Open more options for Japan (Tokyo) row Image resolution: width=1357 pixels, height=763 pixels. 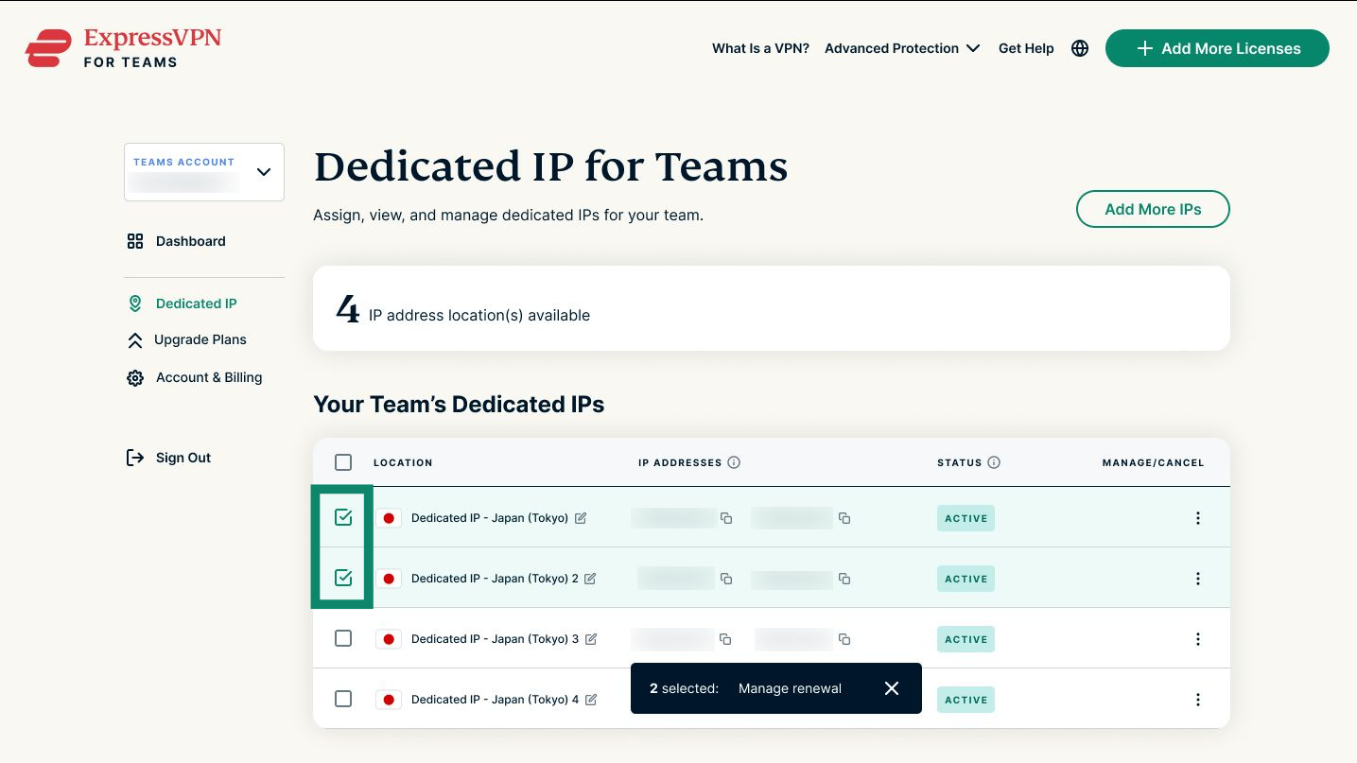coord(1198,518)
